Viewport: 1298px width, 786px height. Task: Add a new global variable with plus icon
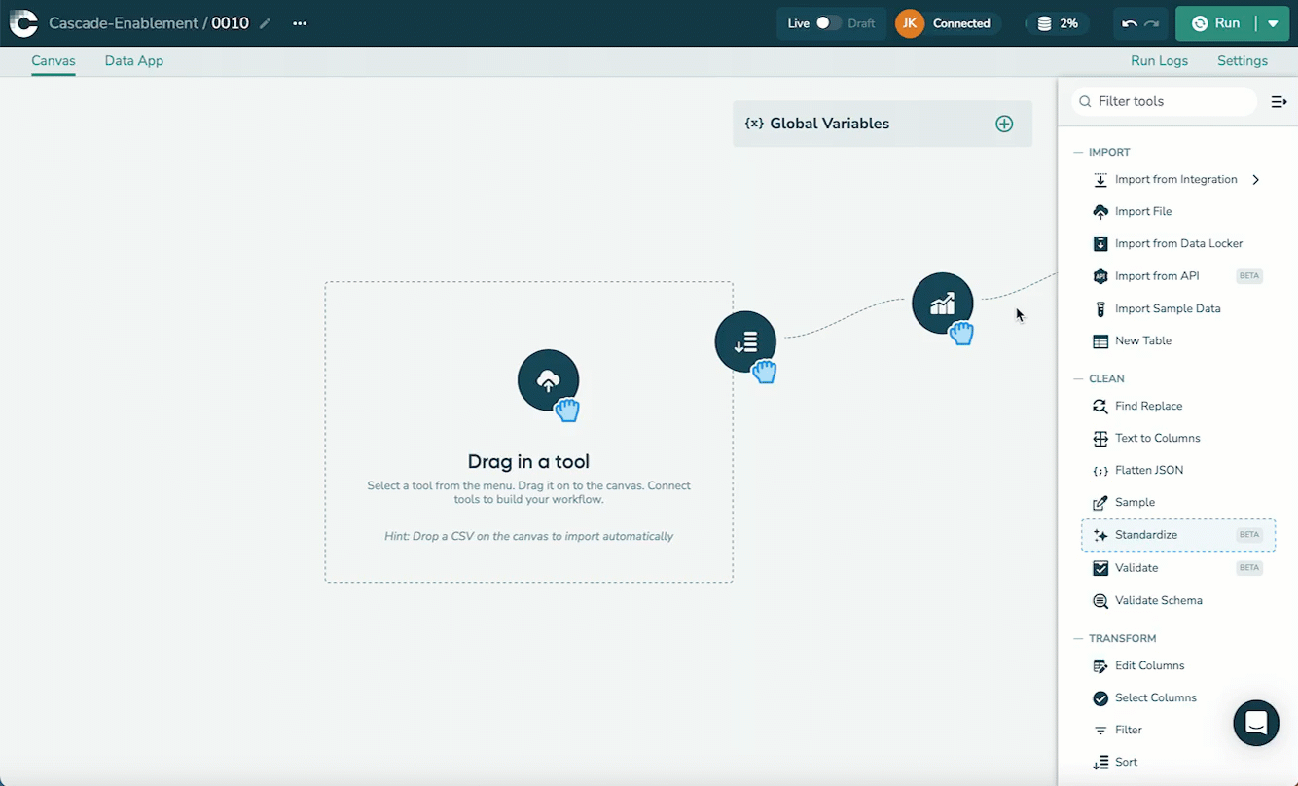click(1004, 124)
